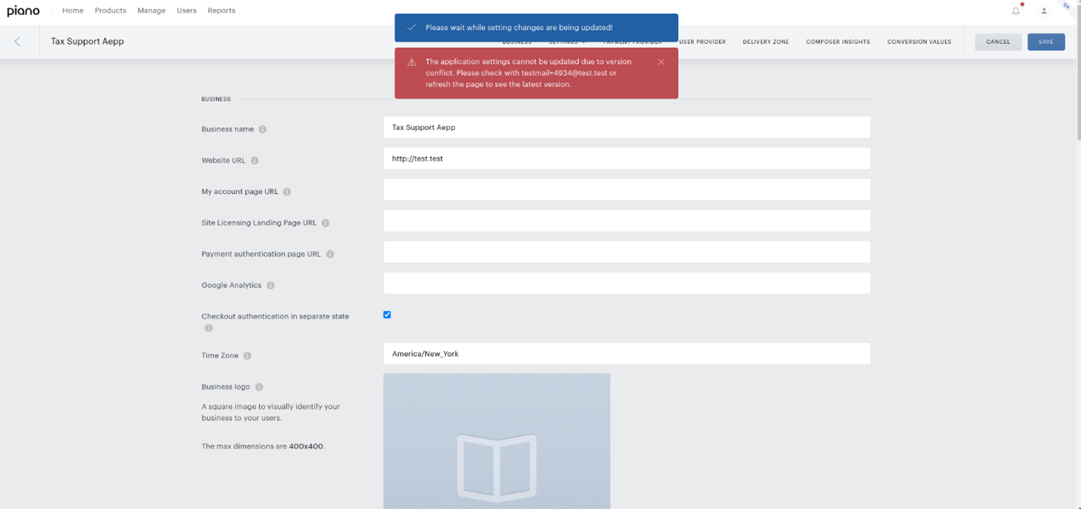Show info icon next to Google Analytics
Viewport: 1081px width, 509px height.
[271, 285]
